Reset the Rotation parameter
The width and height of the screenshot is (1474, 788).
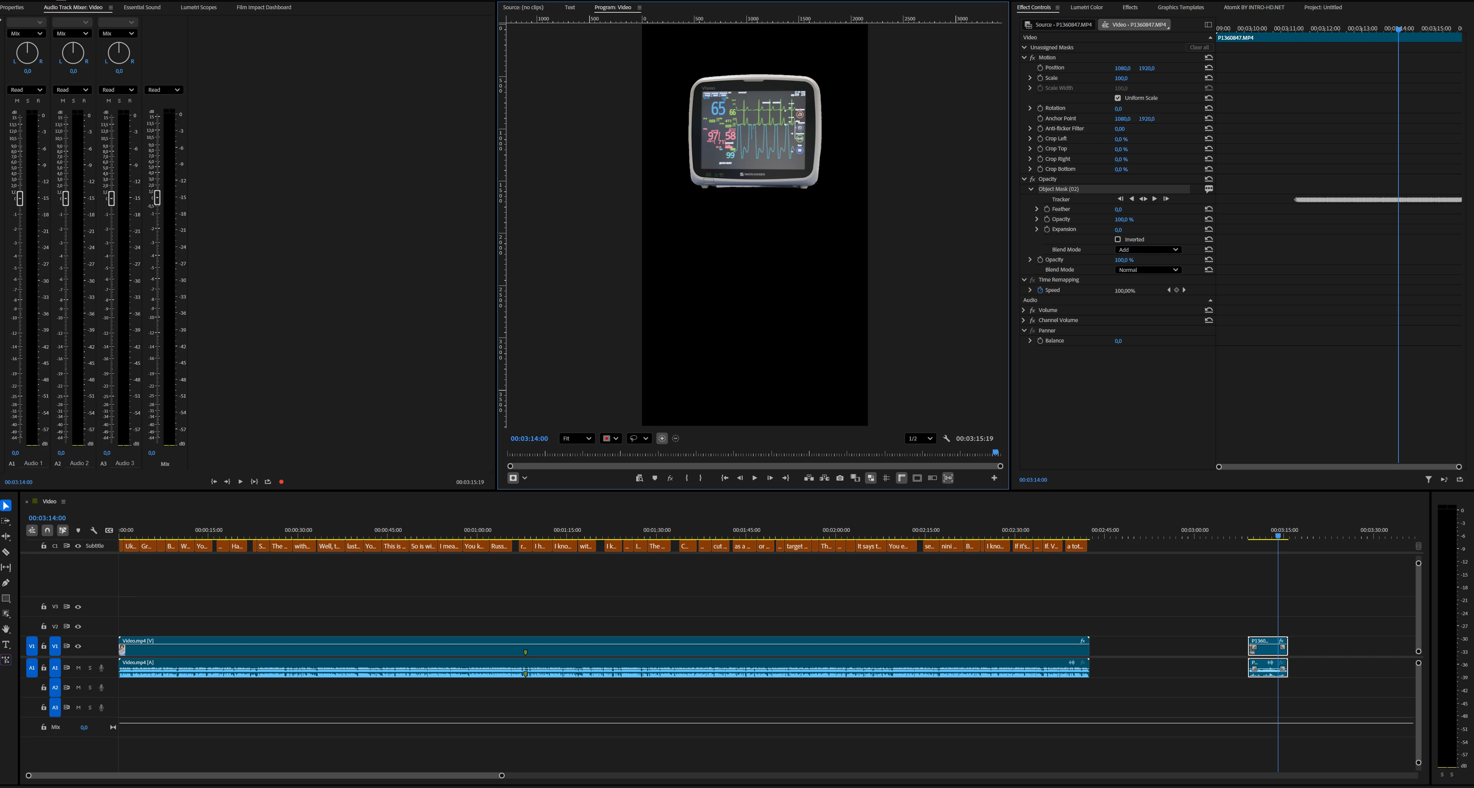[1208, 108]
